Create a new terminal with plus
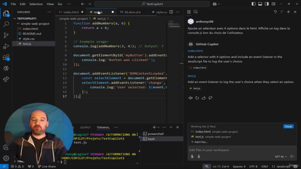The width and height of the screenshot is (301, 169). point(154,127)
